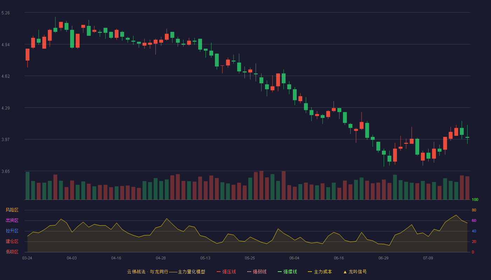
Task: Click the 建仓区 zone label
Action: [12, 241]
